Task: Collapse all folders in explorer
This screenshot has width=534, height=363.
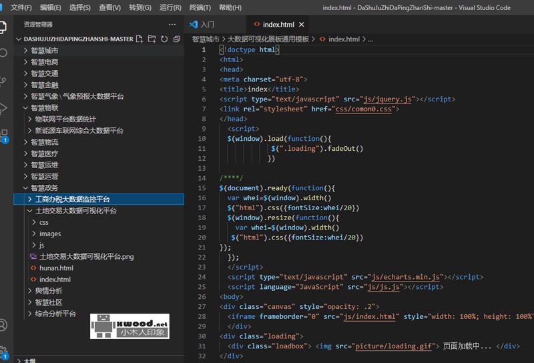Action: coord(176,39)
